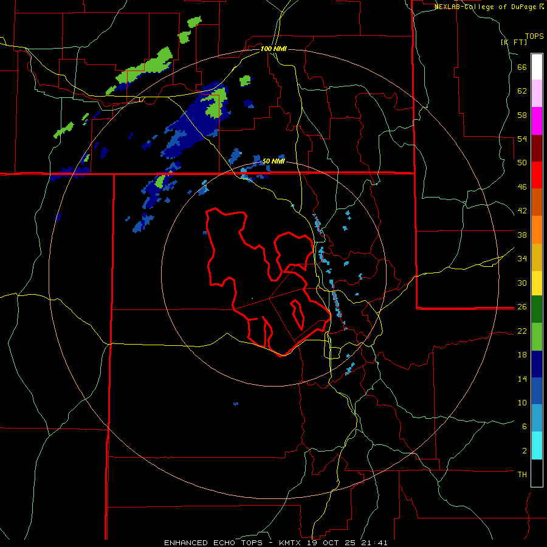
Task: Click the dark red (maroon) legend swatch
Action: tap(537, 148)
